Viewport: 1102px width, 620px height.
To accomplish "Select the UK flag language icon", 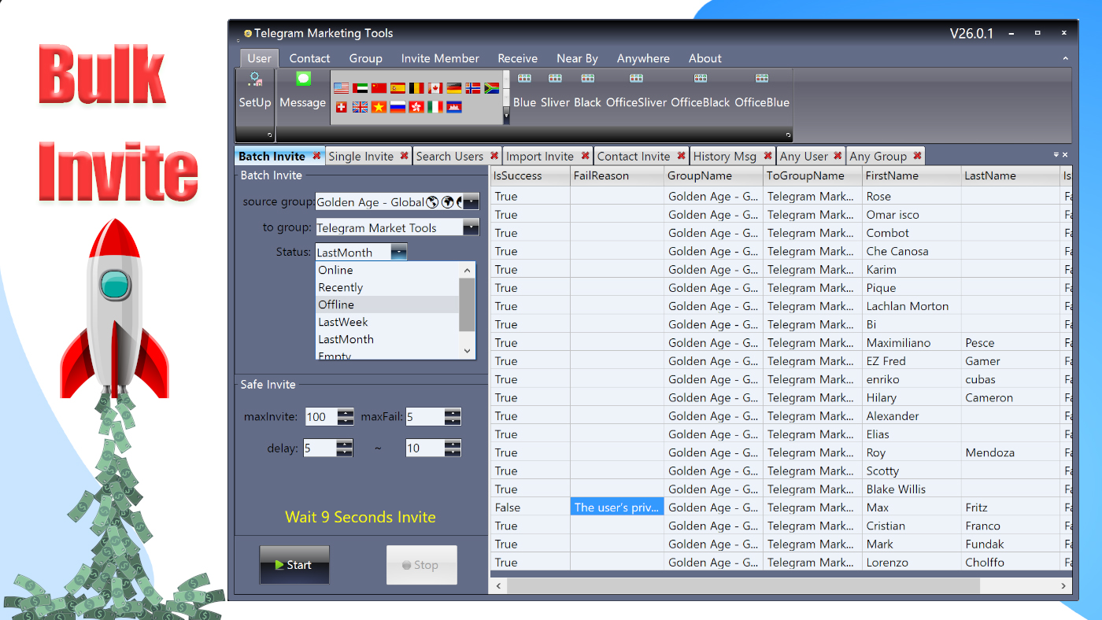I will coord(360,107).
